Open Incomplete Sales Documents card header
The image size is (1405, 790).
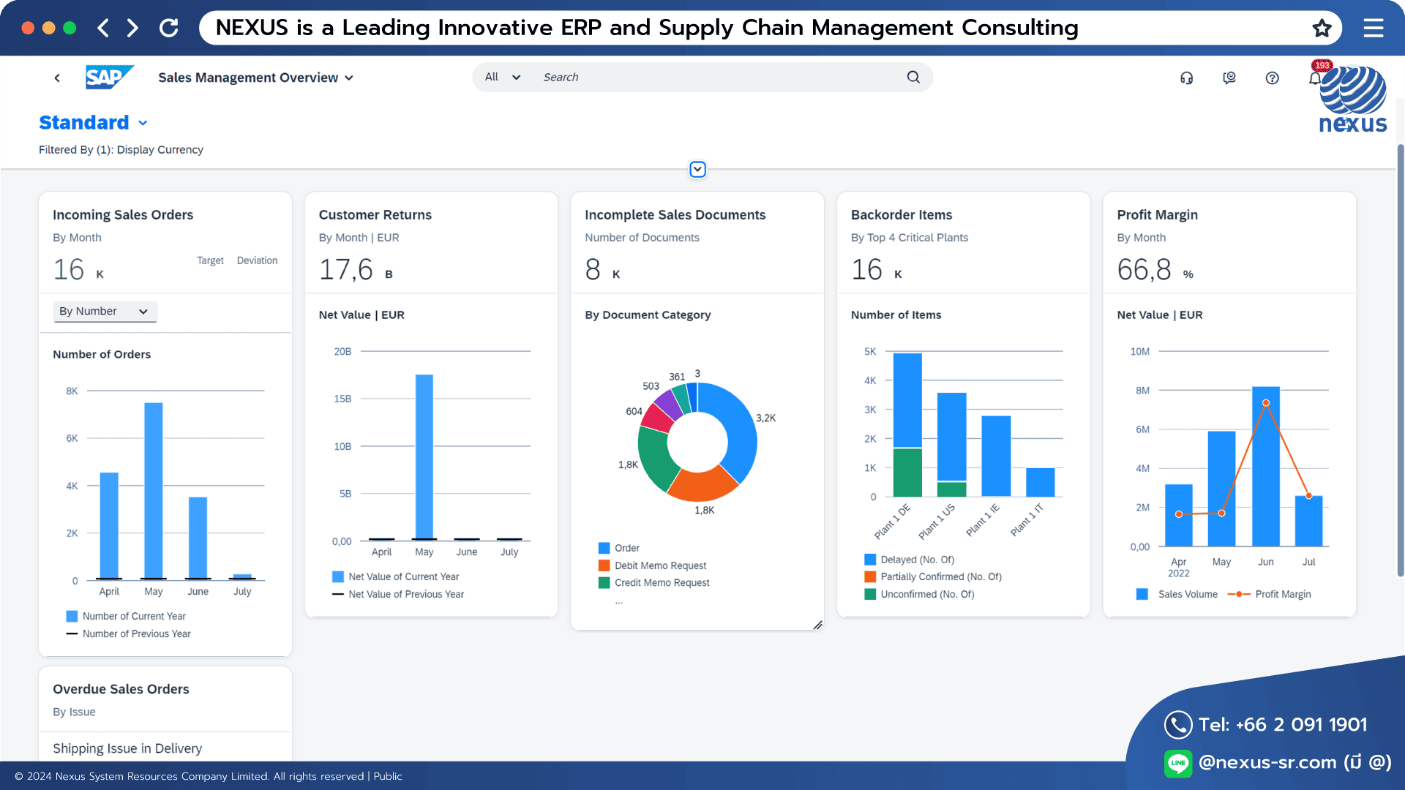coord(697,243)
